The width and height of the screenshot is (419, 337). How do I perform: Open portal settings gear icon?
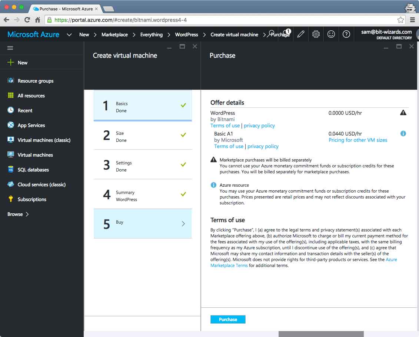click(x=316, y=34)
